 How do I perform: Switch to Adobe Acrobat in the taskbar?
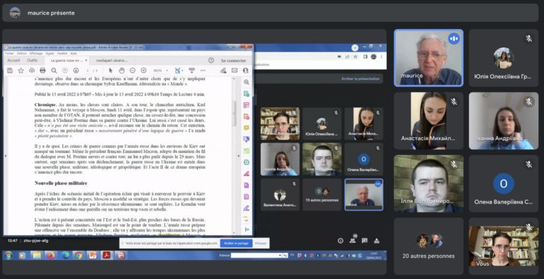click(106, 256)
